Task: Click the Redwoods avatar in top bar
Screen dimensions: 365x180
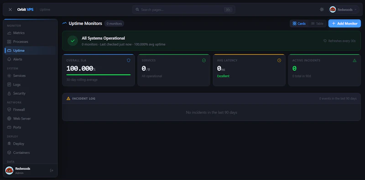Action: click(x=333, y=10)
